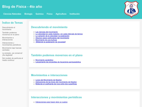The height and width of the screenshot is (107, 142).
Task: Open the Ciencias Naturales menu item
Action: [12, 14]
